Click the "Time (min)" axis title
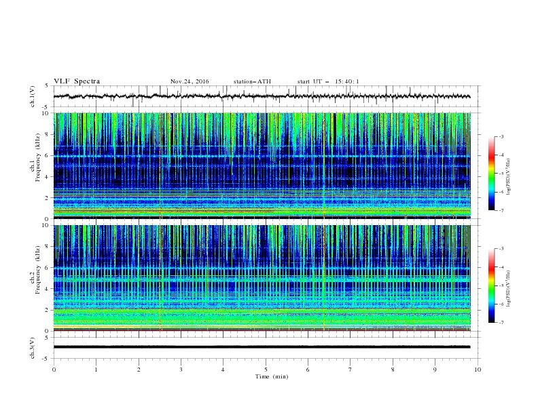Screen dimensions: 538x415 pos(272,376)
